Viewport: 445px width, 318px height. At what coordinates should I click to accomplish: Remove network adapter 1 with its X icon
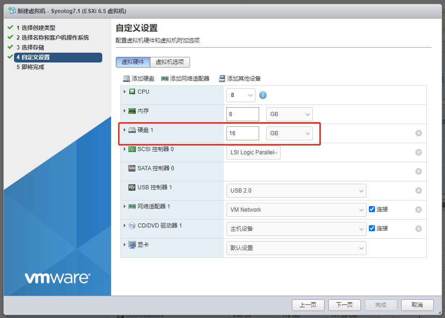pyautogui.click(x=418, y=210)
